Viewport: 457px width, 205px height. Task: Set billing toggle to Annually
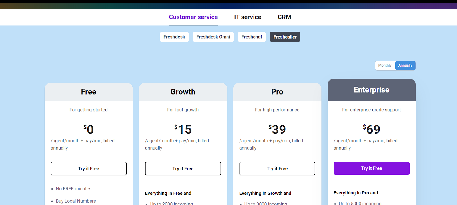pos(405,65)
